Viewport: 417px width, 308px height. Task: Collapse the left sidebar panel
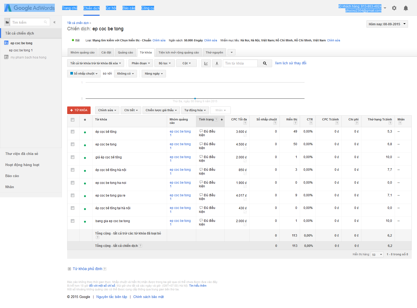tap(55, 22)
